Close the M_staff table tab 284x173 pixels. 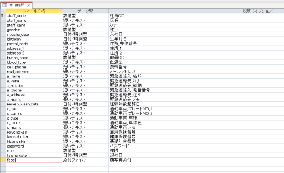[x=29, y=5]
